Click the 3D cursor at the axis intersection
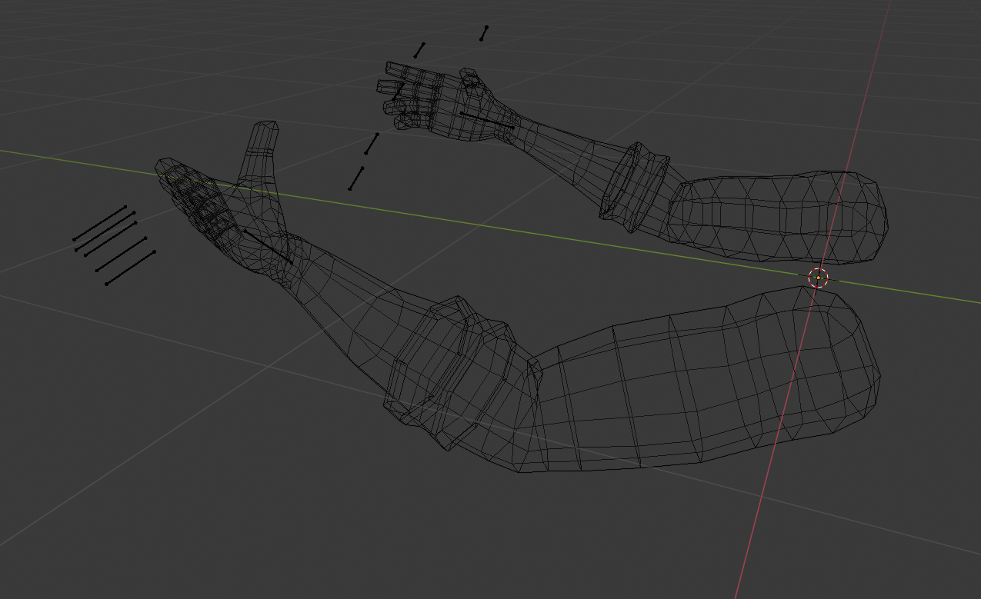Screen dimensions: 981x599 tap(818, 278)
